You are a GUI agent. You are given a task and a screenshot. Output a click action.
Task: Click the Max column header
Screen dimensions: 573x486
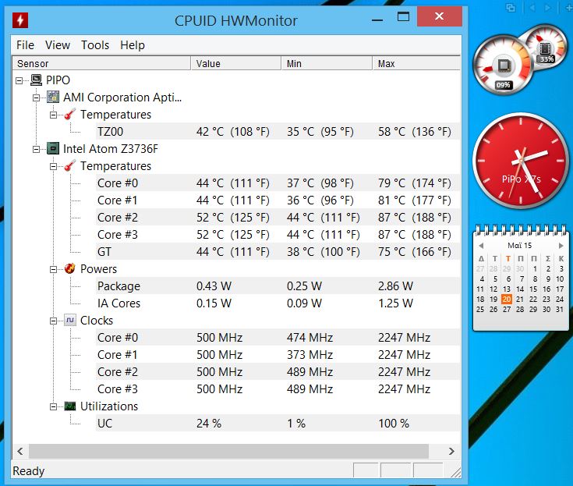tap(416, 63)
